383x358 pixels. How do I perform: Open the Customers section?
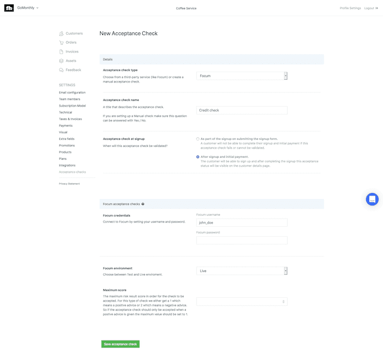coord(74,33)
